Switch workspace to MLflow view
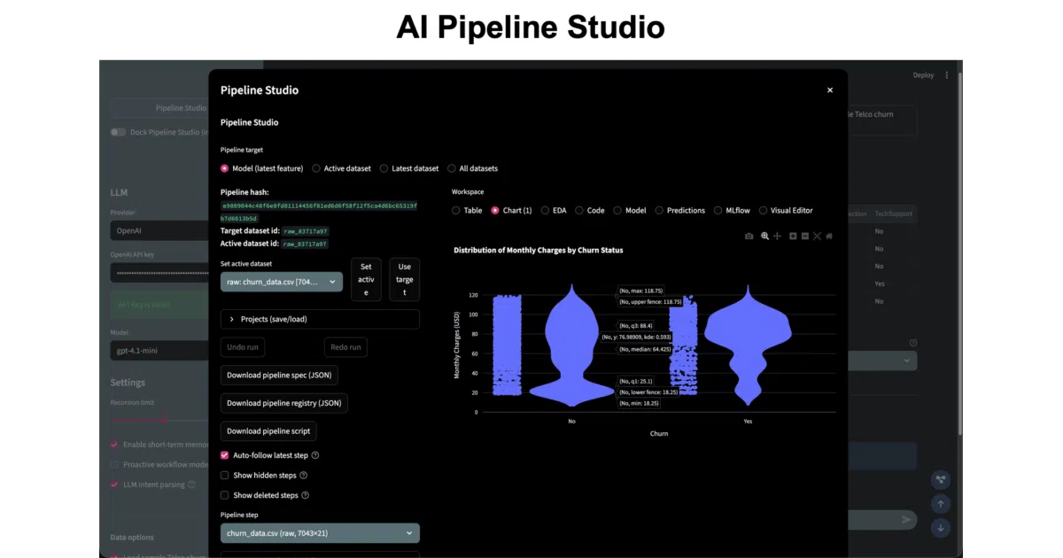Screen dimensions: 1063x558 point(732,211)
